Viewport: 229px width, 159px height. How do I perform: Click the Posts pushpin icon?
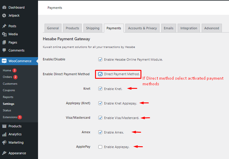(x=4, y=26)
